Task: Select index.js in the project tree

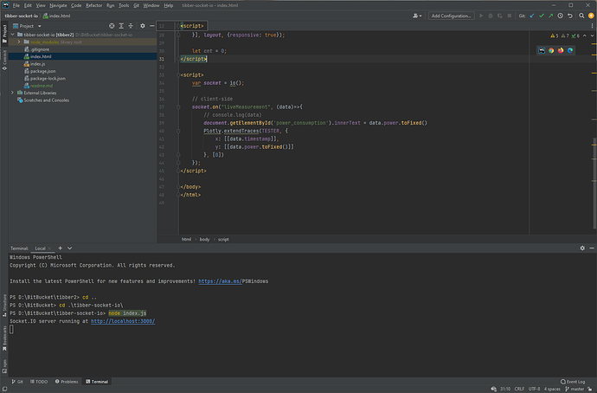Action: click(37, 64)
